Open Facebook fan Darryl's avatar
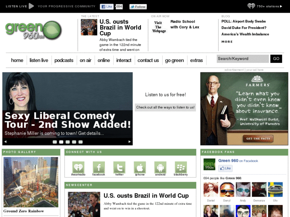290x217 pixels. coord(227,190)
